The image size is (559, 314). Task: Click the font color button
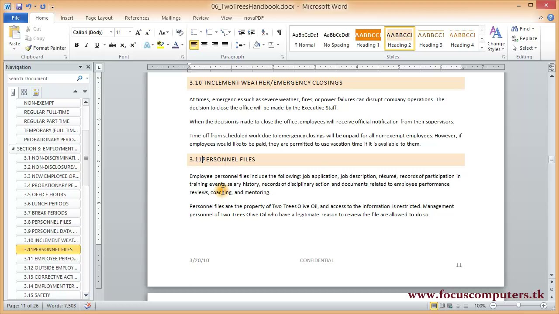(176, 45)
